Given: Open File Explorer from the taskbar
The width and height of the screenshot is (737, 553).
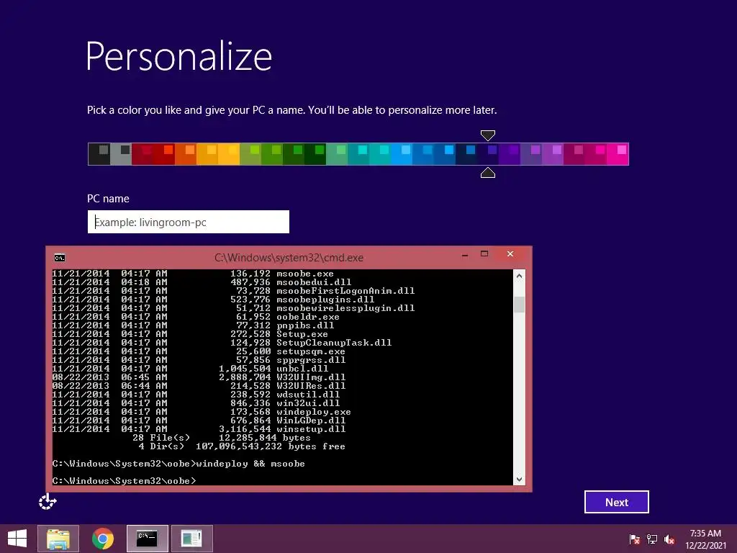Looking at the screenshot, I should [x=58, y=539].
